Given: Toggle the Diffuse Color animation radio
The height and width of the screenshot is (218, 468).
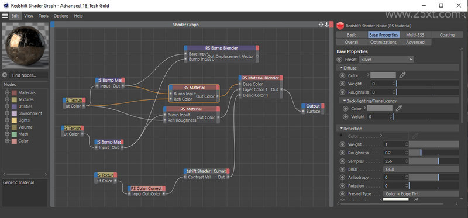Looking at the screenshot, I should coord(342,75).
